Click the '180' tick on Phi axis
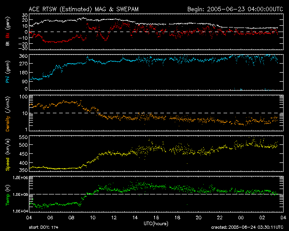Viewport: 289px width, 231px height. pos(23,73)
